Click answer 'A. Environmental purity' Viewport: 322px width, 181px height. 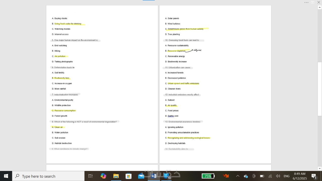[x=63, y=100]
